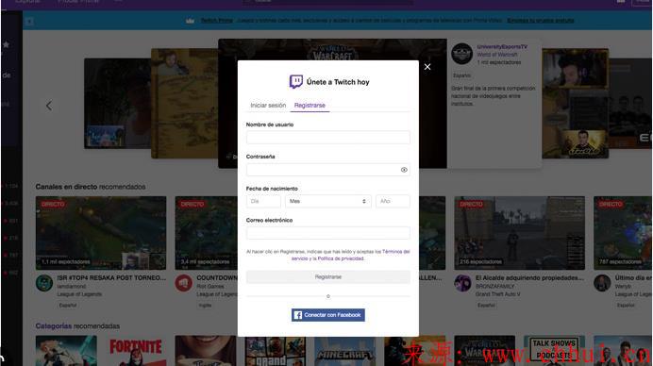Click the star icon in left sidebar

click(6, 44)
